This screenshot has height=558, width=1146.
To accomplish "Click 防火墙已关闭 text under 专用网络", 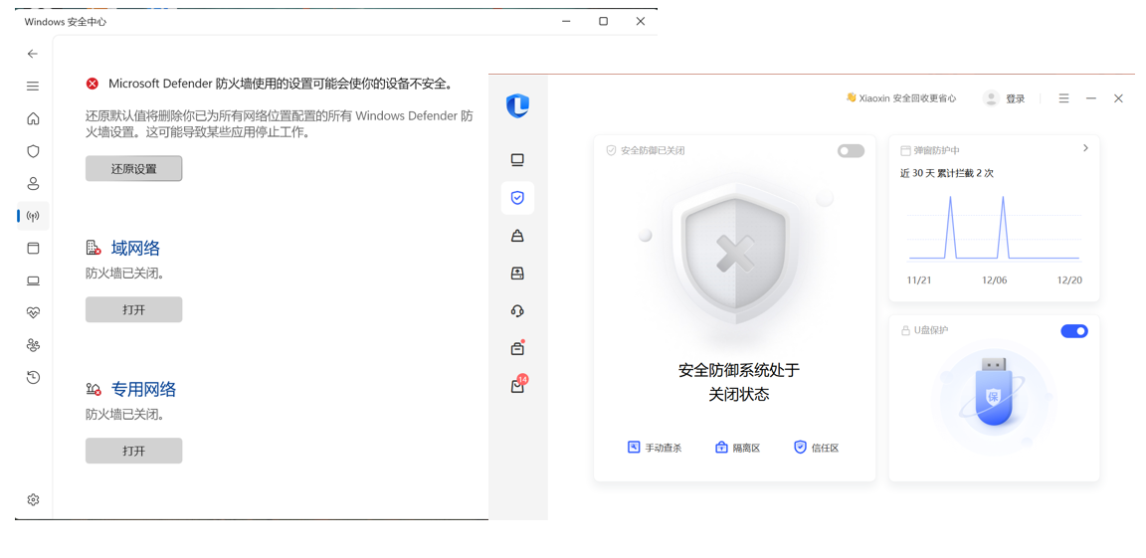I will [x=124, y=414].
